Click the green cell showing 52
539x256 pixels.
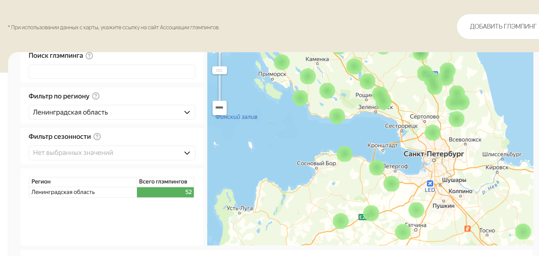coord(165,192)
